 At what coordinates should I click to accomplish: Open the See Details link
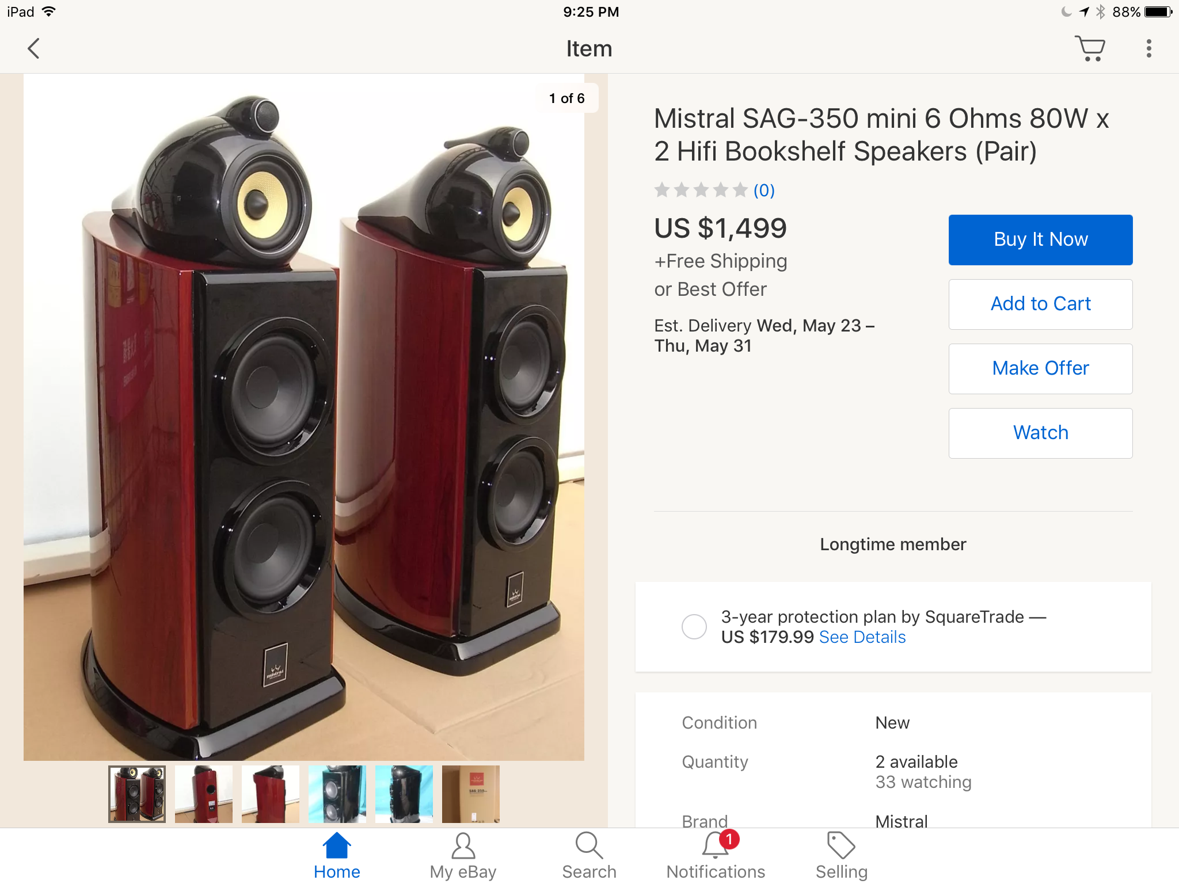(x=862, y=637)
